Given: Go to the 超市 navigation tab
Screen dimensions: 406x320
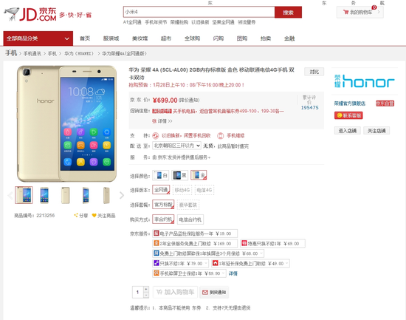Looking at the screenshot, I should (166, 38).
